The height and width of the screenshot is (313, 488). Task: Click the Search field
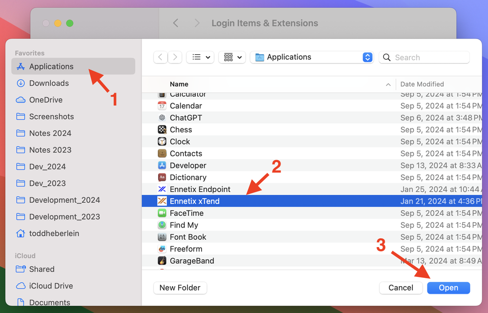tap(424, 57)
